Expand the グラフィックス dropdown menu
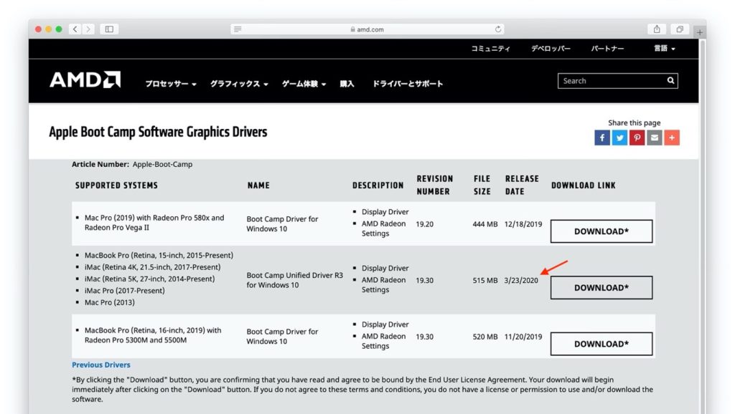735x414 pixels. 238,83
